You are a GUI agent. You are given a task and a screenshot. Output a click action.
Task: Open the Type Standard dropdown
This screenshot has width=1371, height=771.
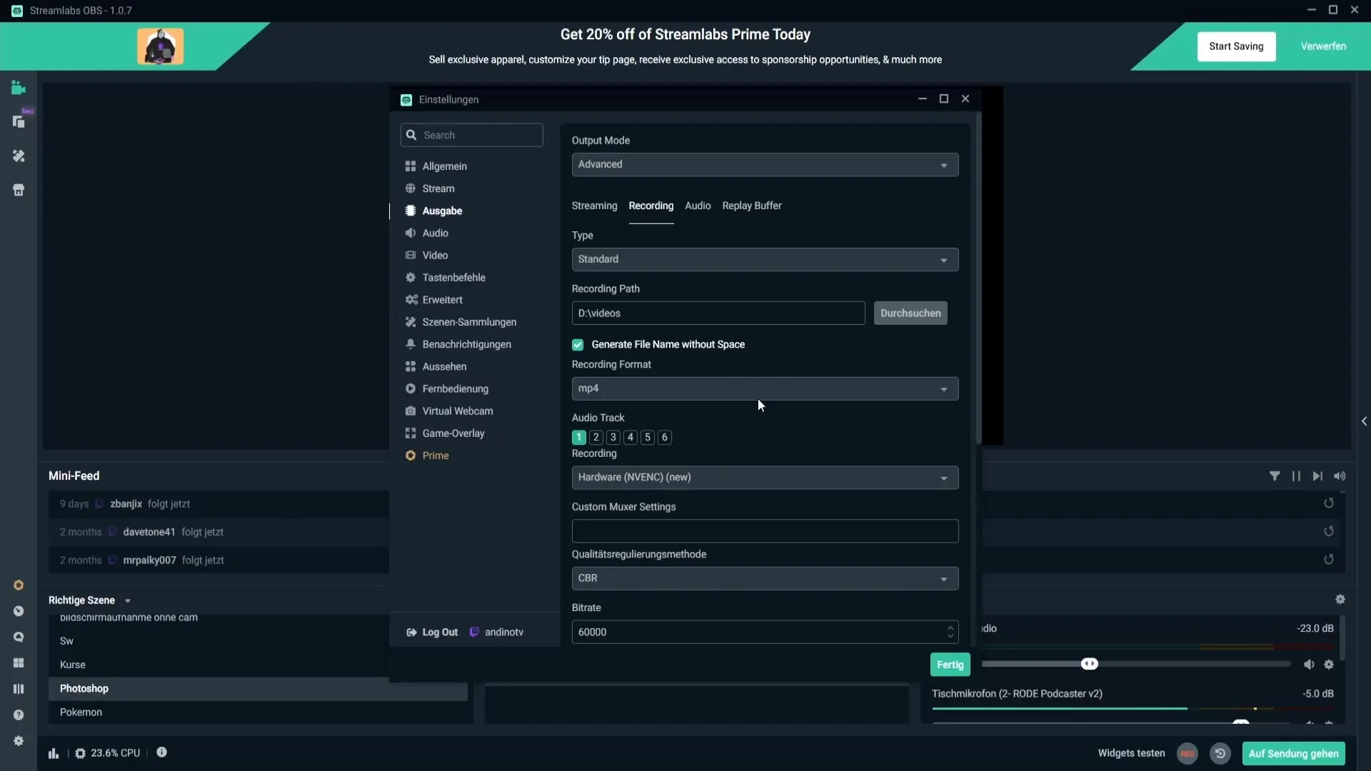pyautogui.click(x=765, y=260)
